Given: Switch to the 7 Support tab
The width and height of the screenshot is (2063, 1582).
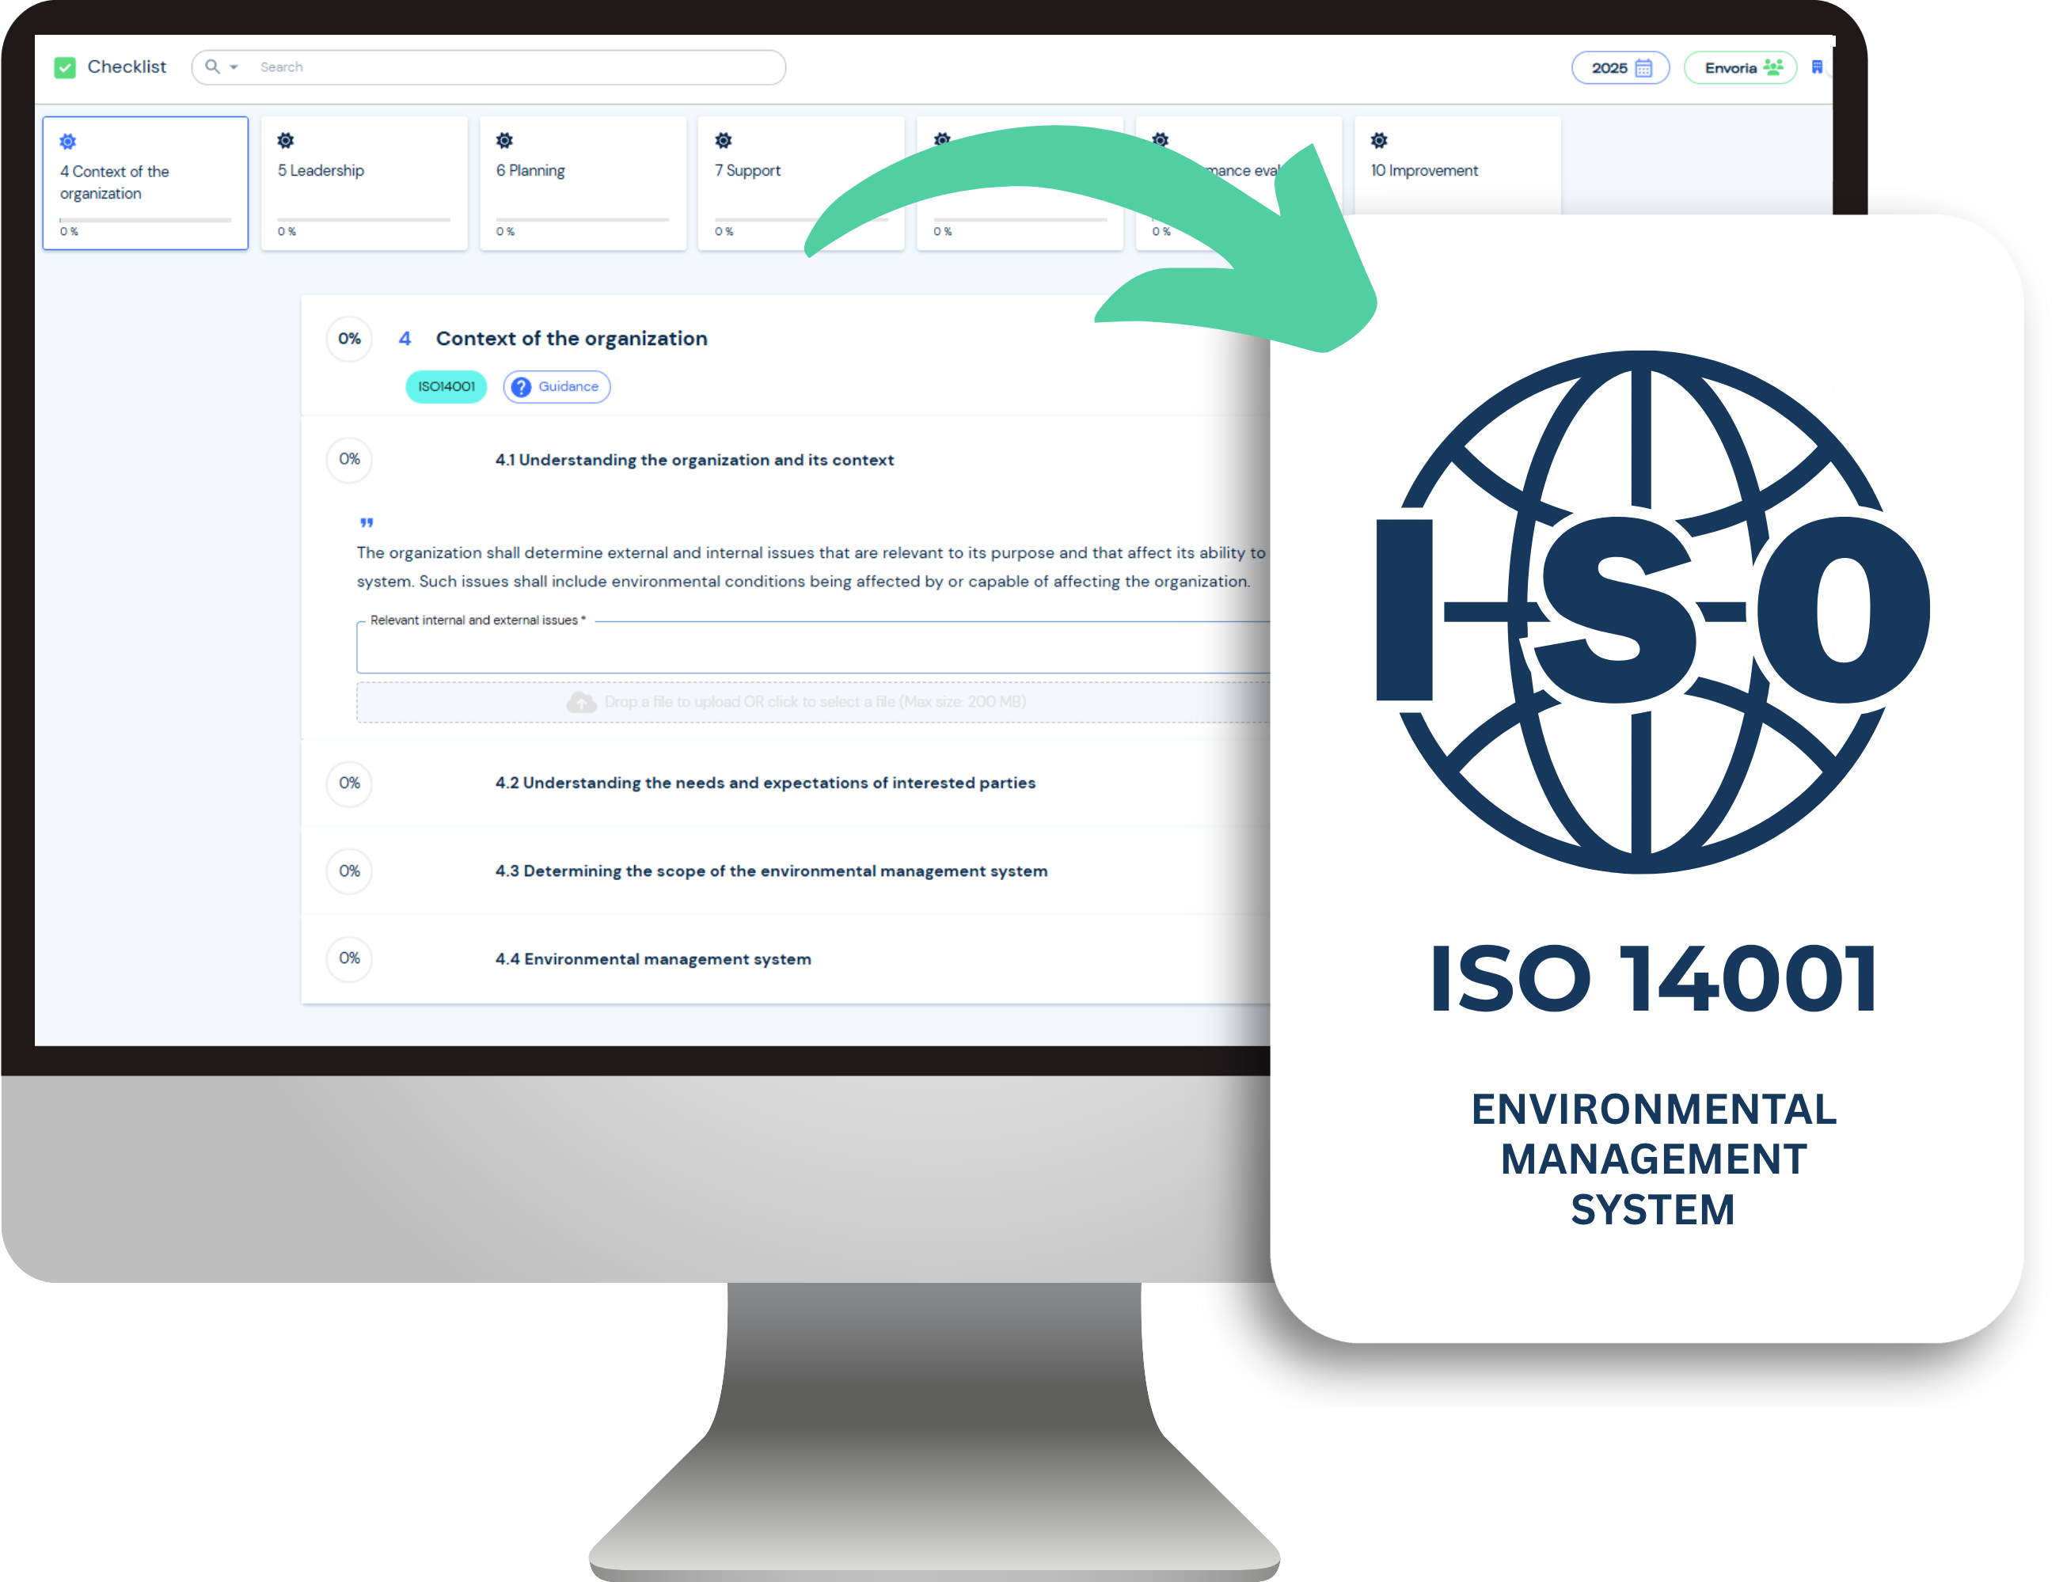Looking at the screenshot, I should tap(747, 172).
